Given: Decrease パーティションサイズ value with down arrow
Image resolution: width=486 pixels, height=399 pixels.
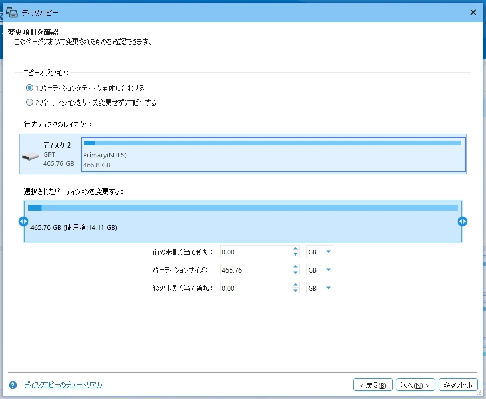Looking at the screenshot, I should (x=295, y=273).
